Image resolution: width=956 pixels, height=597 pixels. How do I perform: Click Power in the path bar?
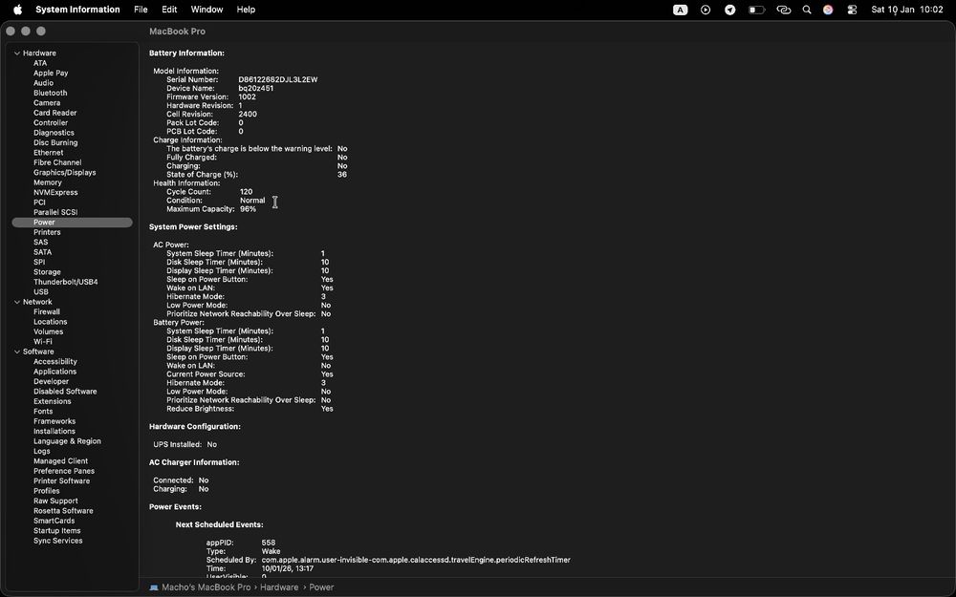[x=321, y=587]
